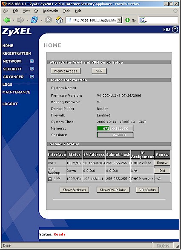Click the Stop loading icon
181x250 pixels.
[48, 20]
